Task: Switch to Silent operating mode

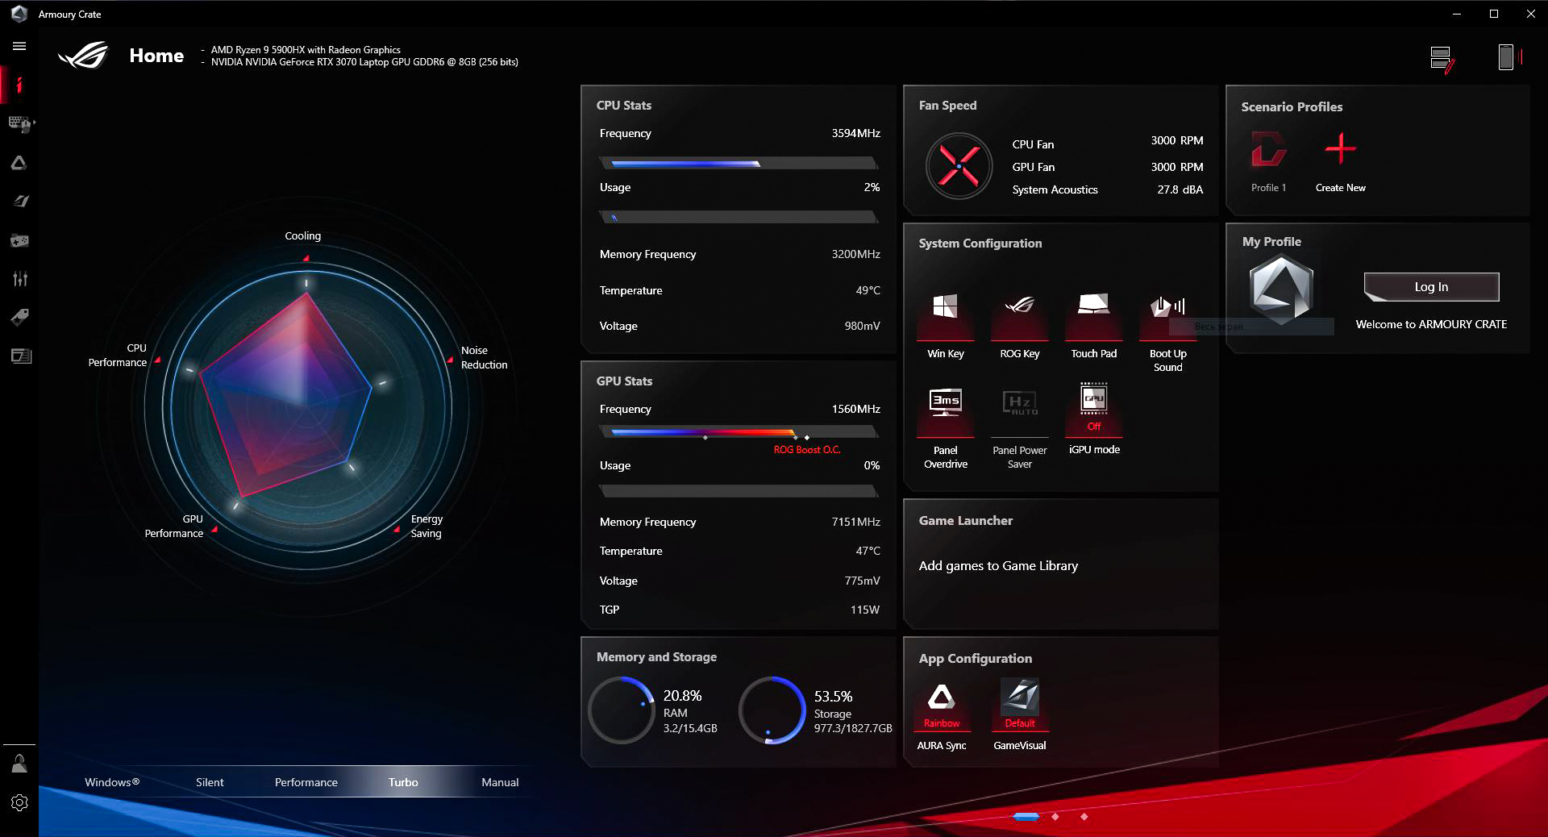Action: coord(210,782)
